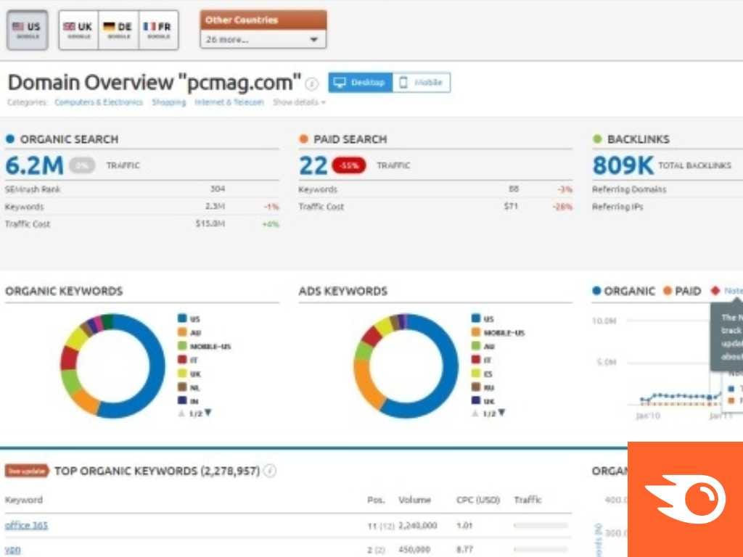Go to next Ads Keywords legend page
743x557 pixels.
pyautogui.click(x=502, y=413)
